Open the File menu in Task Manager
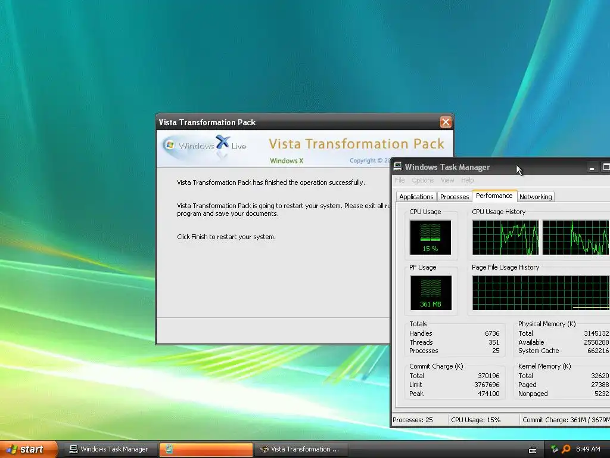 tap(400, 180)
